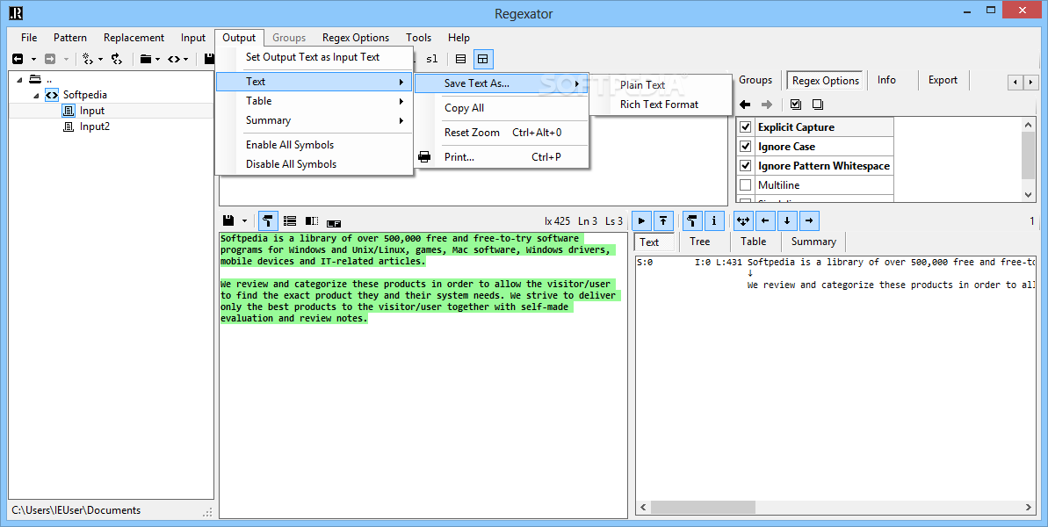Click the Softpedia project angle-brackets icon in tree

pyautogui.click(x=52, y=95)
